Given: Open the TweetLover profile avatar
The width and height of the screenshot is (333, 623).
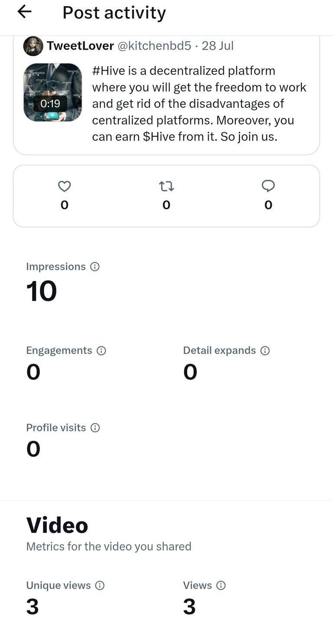Looking at the screenshot, I should point(33,46).
